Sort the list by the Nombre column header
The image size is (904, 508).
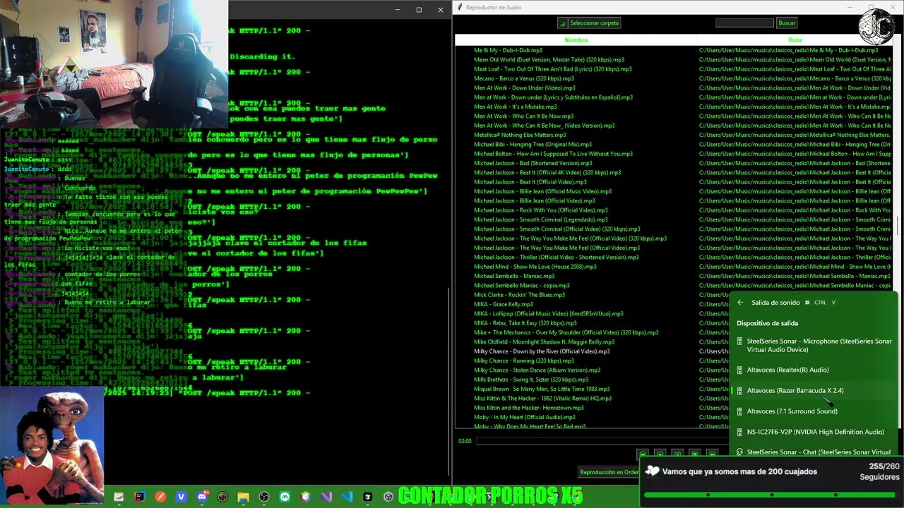(x=576, y=40)
